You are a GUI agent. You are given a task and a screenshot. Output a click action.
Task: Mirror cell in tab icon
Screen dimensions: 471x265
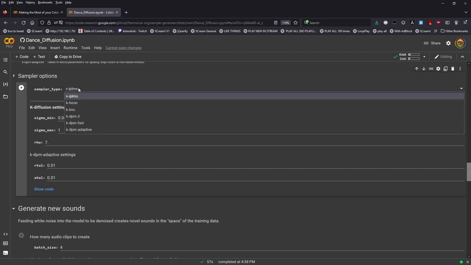click(x=445, y=69)
